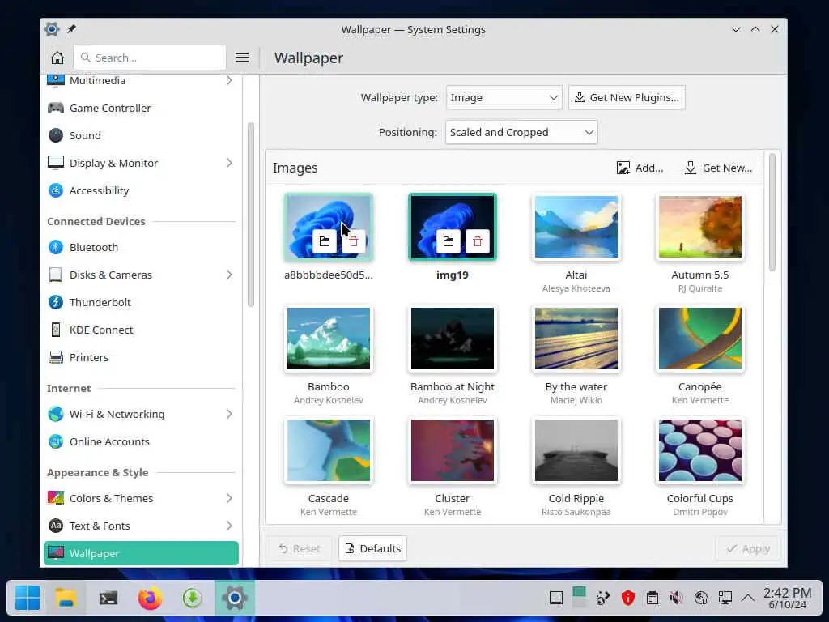Click the muted volume tray icon

676,599
